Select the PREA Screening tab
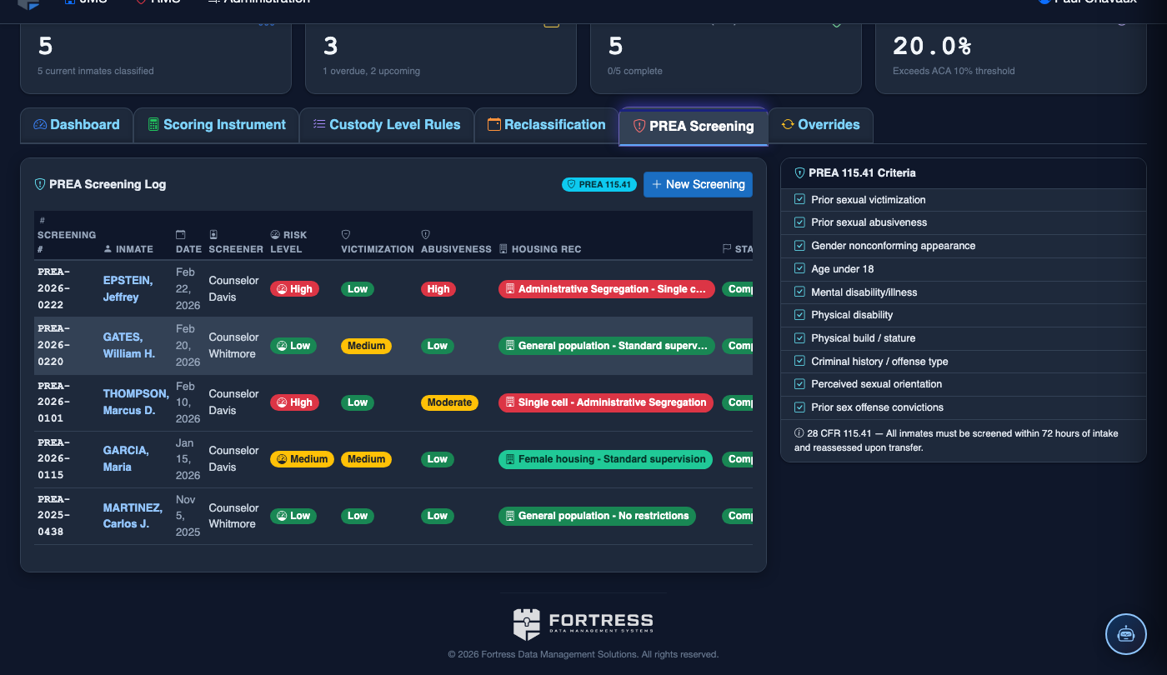The image size is (1167, 675). 694,127
